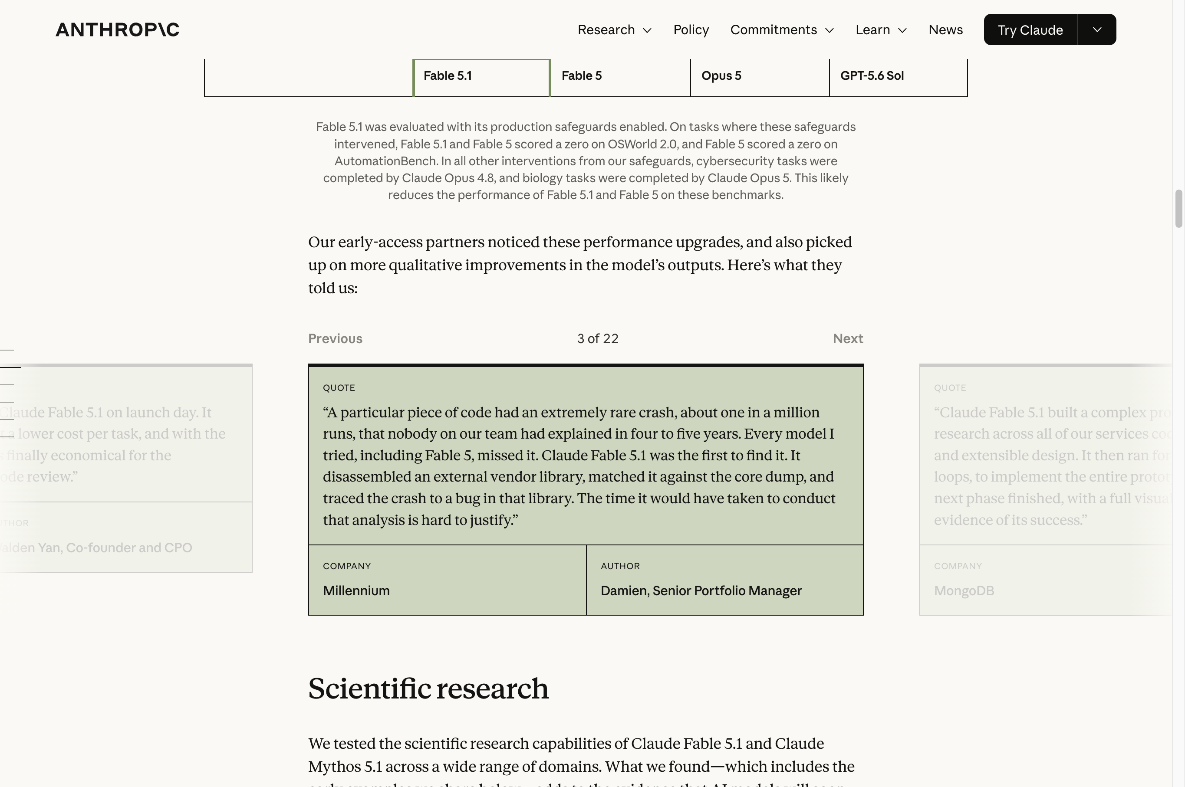Expand the Research menu chevron
1185x787 pixels.
coord(647,30)
